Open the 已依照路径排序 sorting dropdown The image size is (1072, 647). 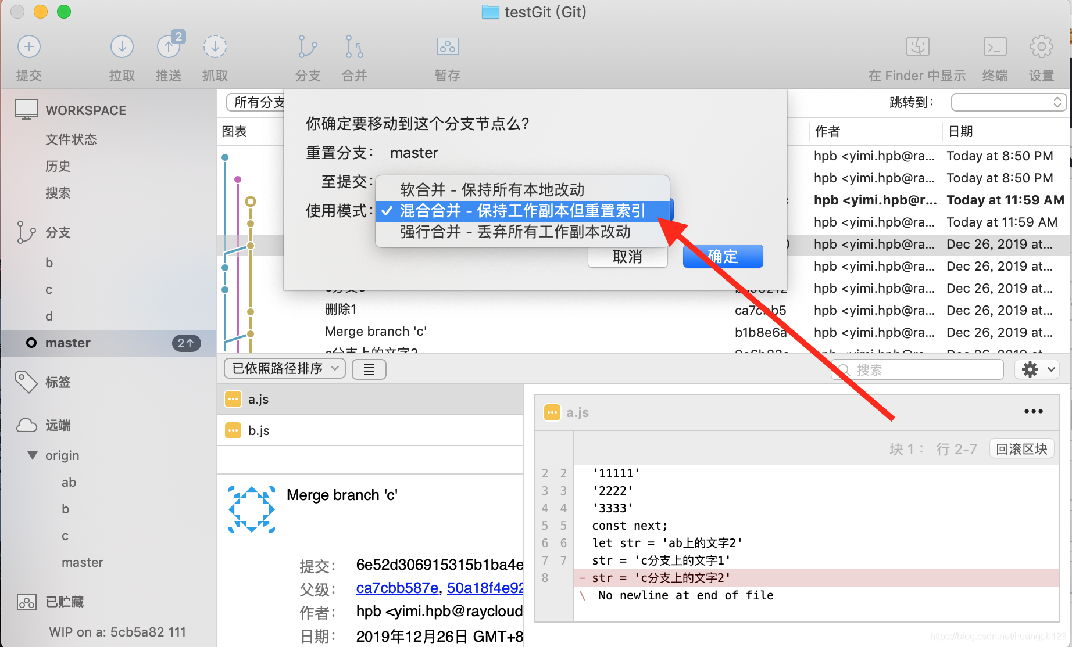(284, 368)
